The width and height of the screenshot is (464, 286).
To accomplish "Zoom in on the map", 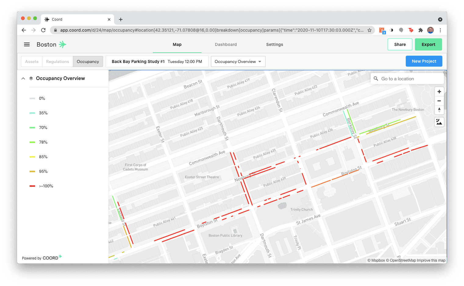I will click(439, 92).
